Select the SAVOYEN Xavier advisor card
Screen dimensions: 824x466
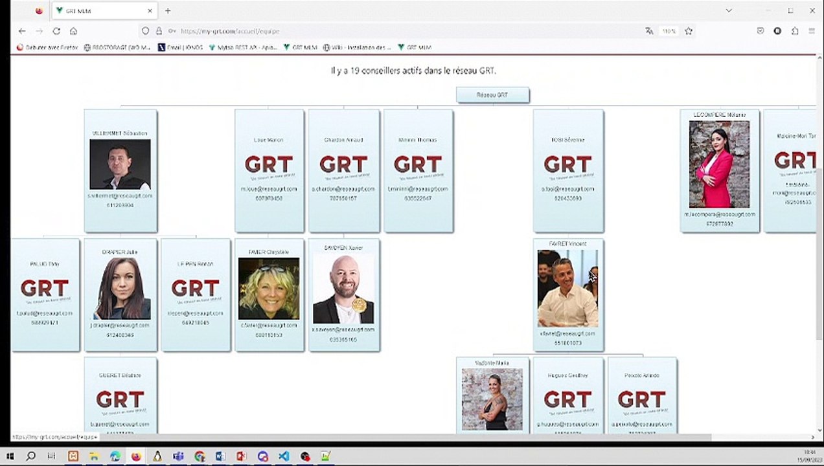click(344, 294)
